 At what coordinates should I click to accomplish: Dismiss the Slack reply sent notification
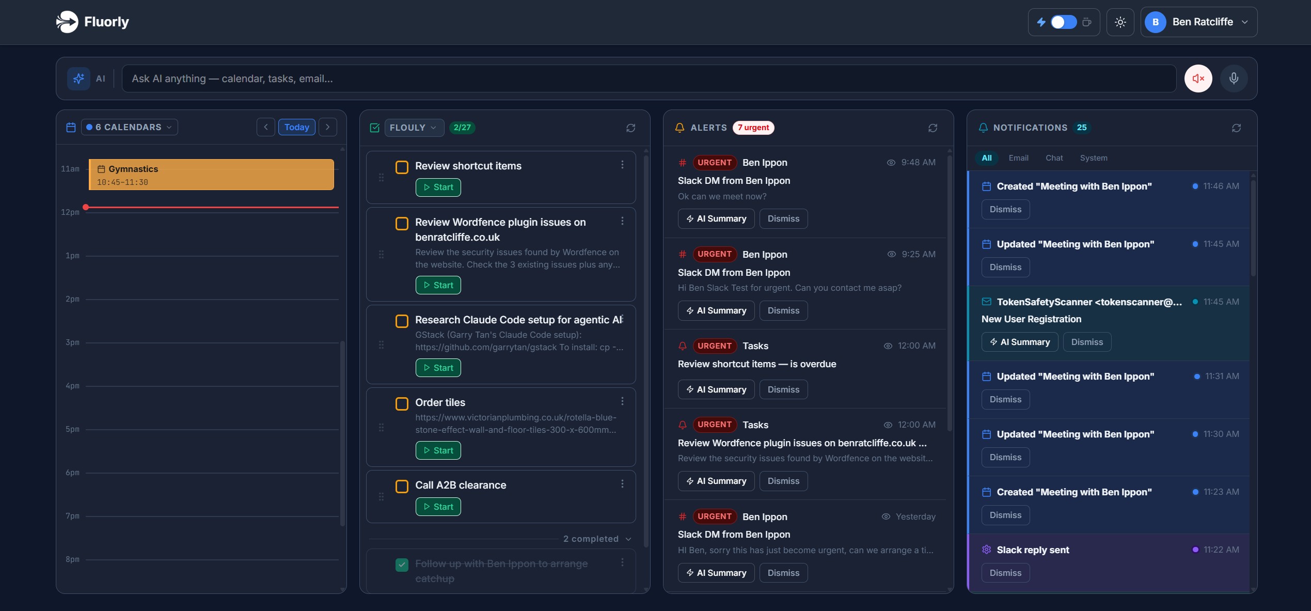click(1005, 573)
